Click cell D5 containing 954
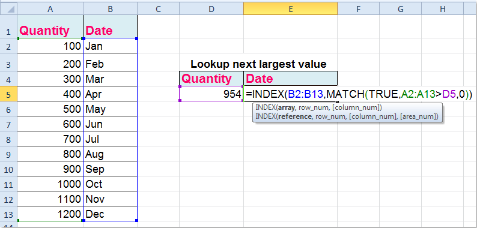 (x=211, y=94)
